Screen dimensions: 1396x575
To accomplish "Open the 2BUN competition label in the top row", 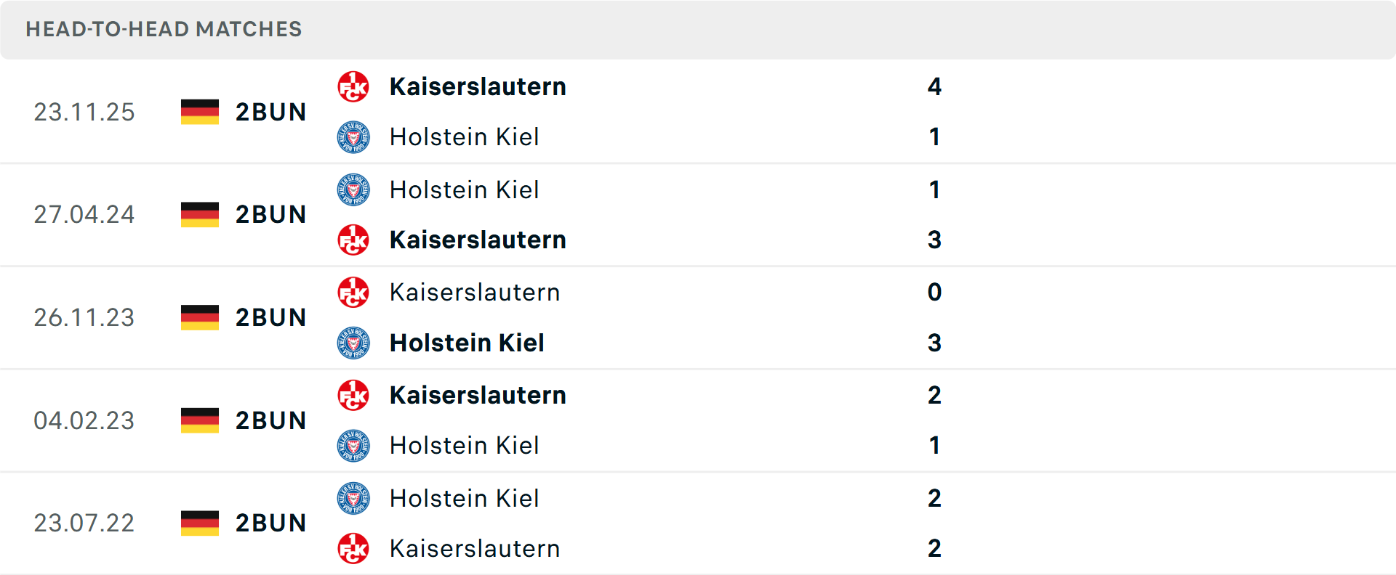I will pos(270,112).
